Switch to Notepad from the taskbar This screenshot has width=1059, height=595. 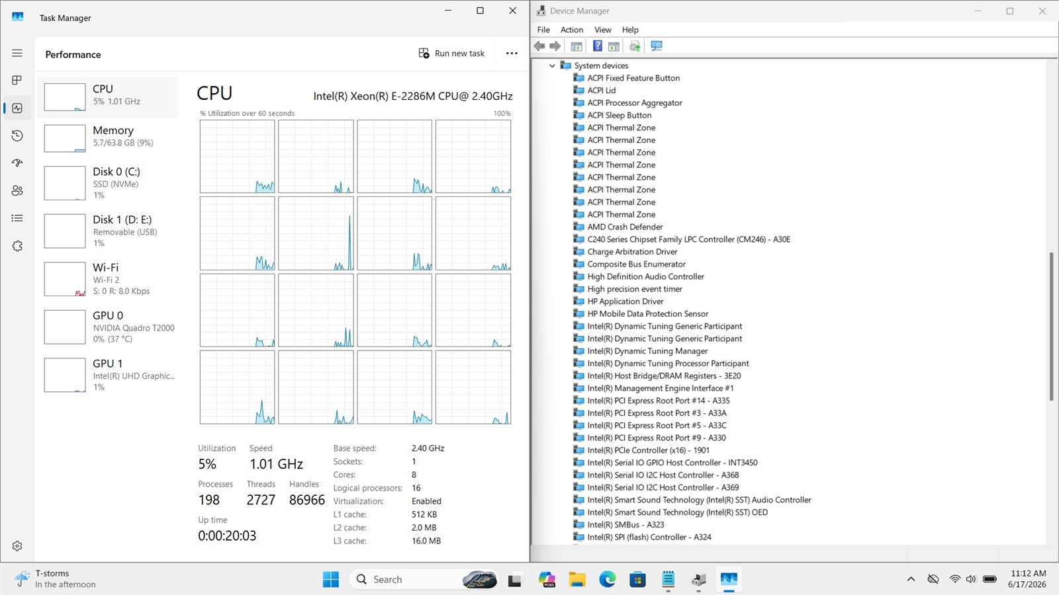click(668, 580)
